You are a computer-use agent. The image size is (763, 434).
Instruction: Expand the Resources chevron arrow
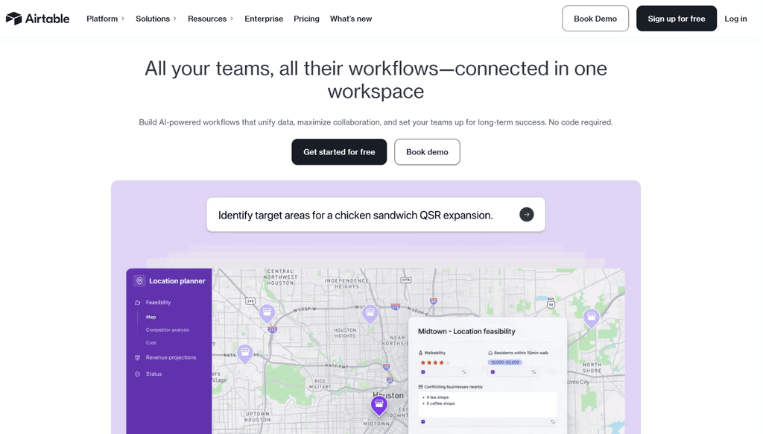232,19
